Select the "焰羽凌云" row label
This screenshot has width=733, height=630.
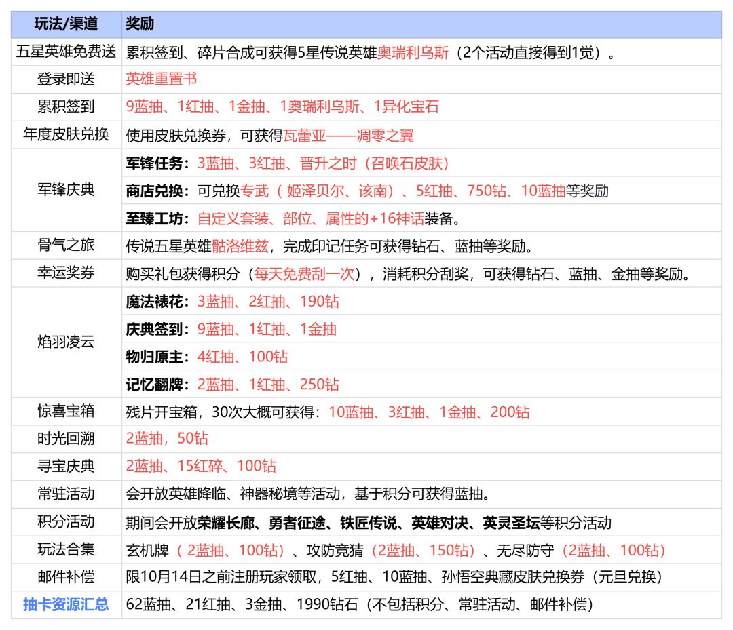pos(66,342)
